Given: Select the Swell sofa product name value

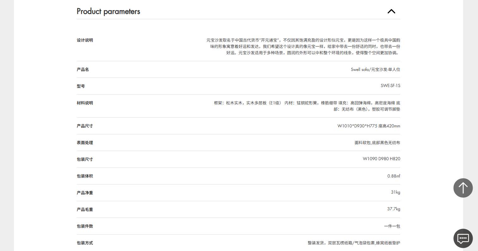Looking at the screenshot, I should 375,70.
